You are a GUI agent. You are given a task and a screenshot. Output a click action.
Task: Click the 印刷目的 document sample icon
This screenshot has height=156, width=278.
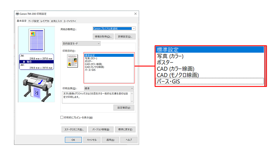pyautogui.click(x=72, y=61)
